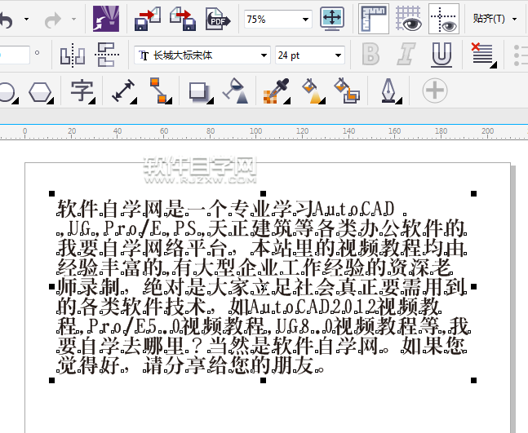Open the 贴齐(T) snap menu
This screenshot has width=528, height=433.
pos(495,19)
